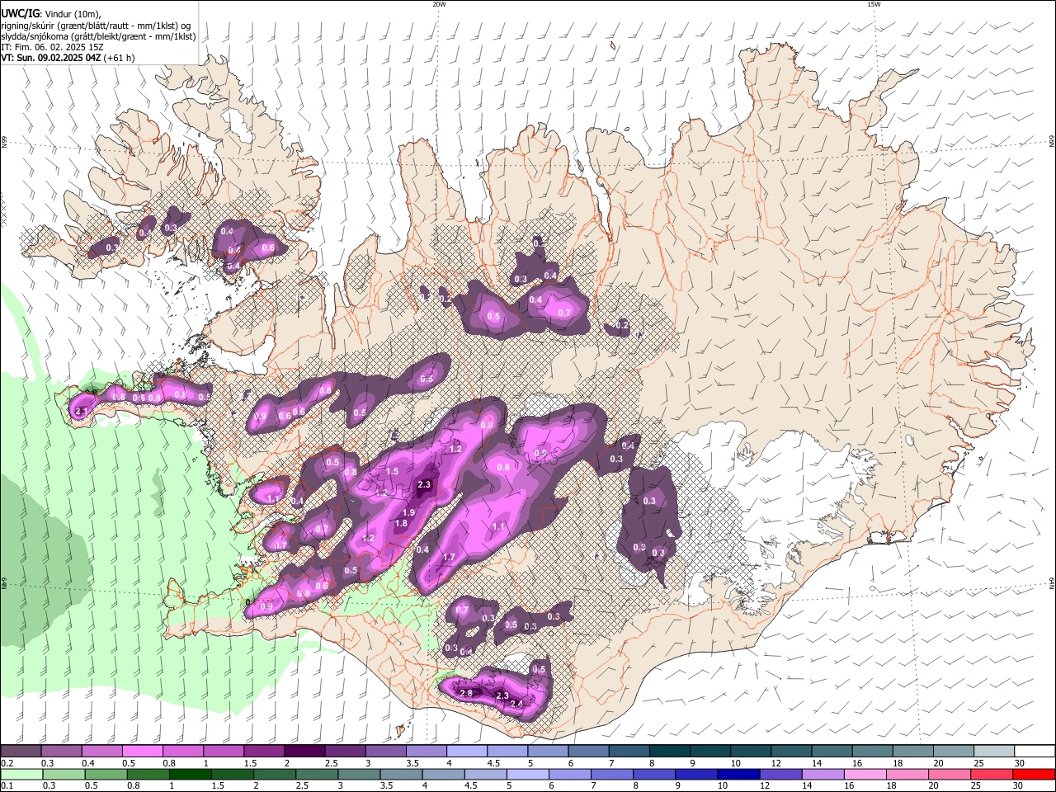
Task: Click the rain legend swatch starting at 0.1
Action: tap(21, 775)
